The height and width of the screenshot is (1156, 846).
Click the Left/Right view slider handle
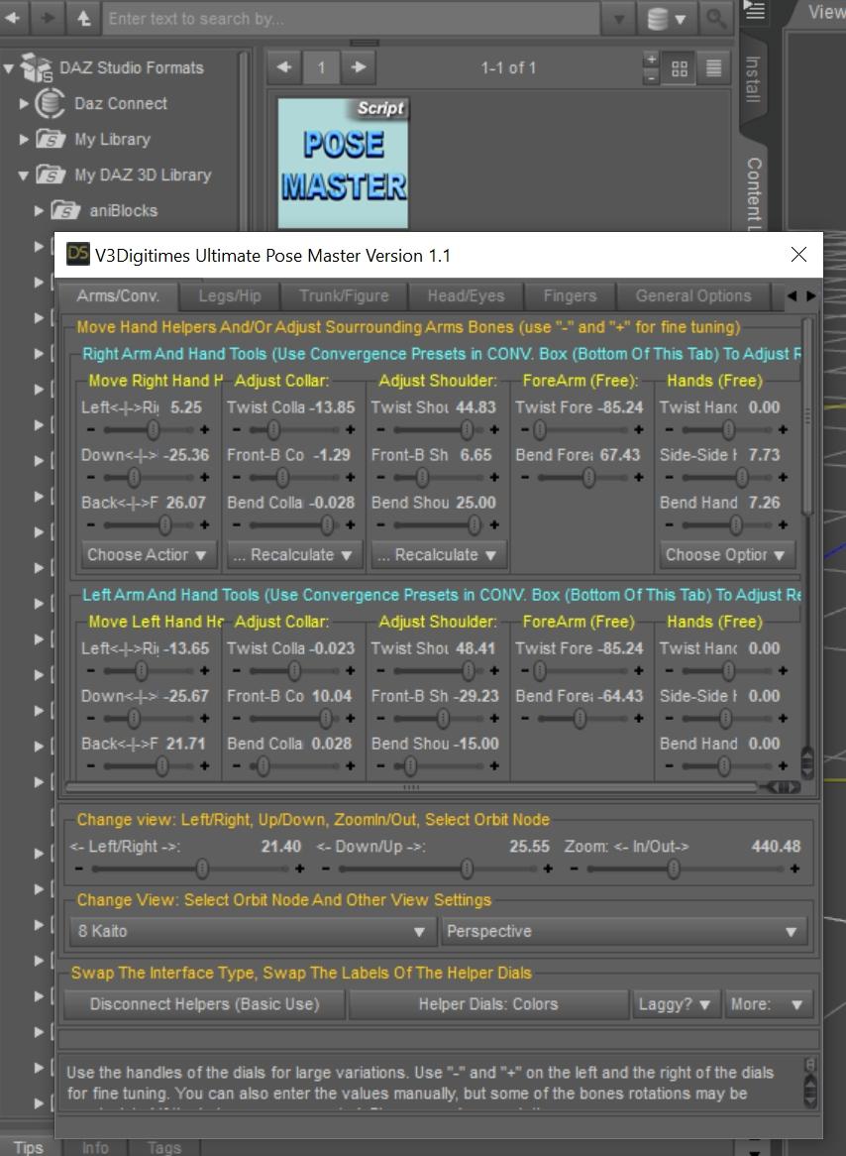pyautogui.click(x=202, y=869)
